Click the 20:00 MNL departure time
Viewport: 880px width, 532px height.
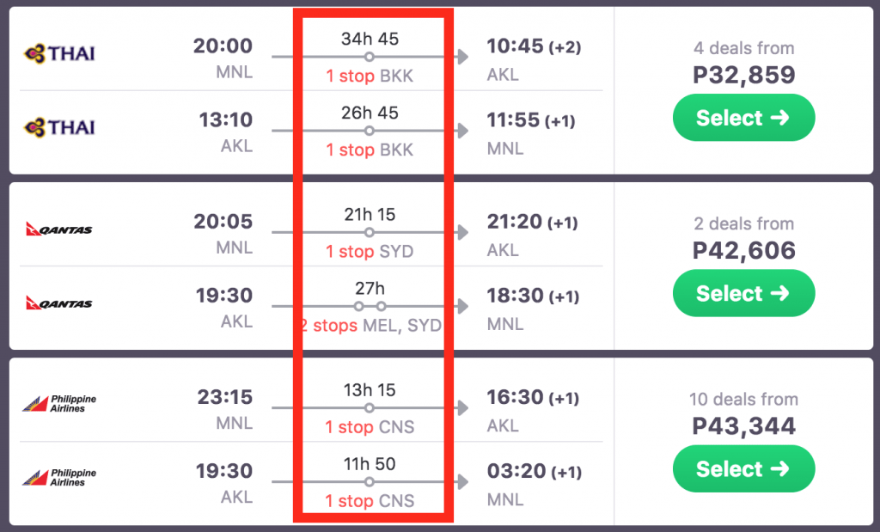click(223, 46)
